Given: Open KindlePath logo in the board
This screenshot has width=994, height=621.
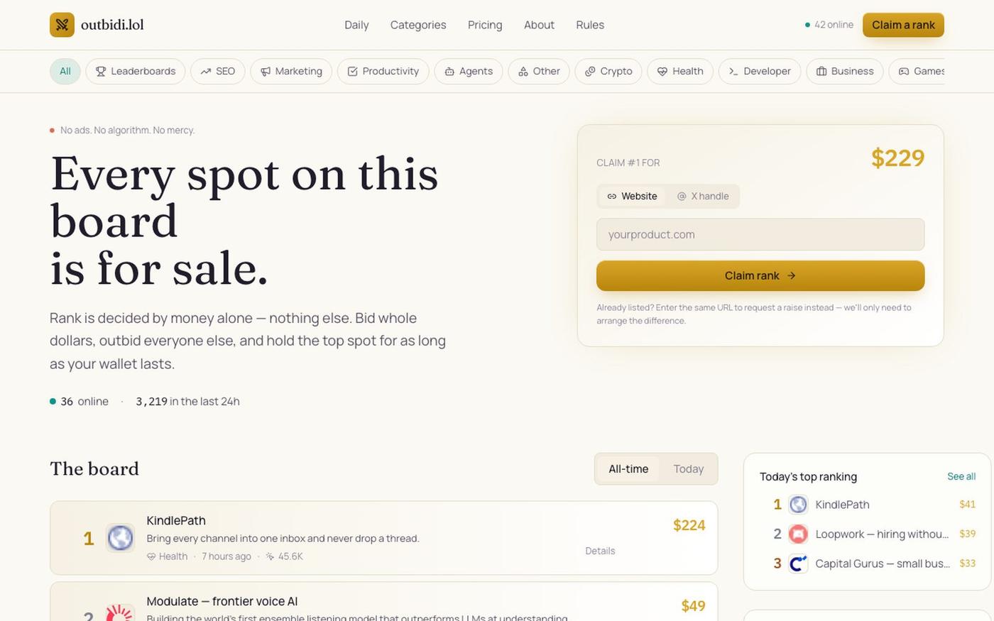Looking at the screenshot, I should pyautogui.click(x=120, y=538).
